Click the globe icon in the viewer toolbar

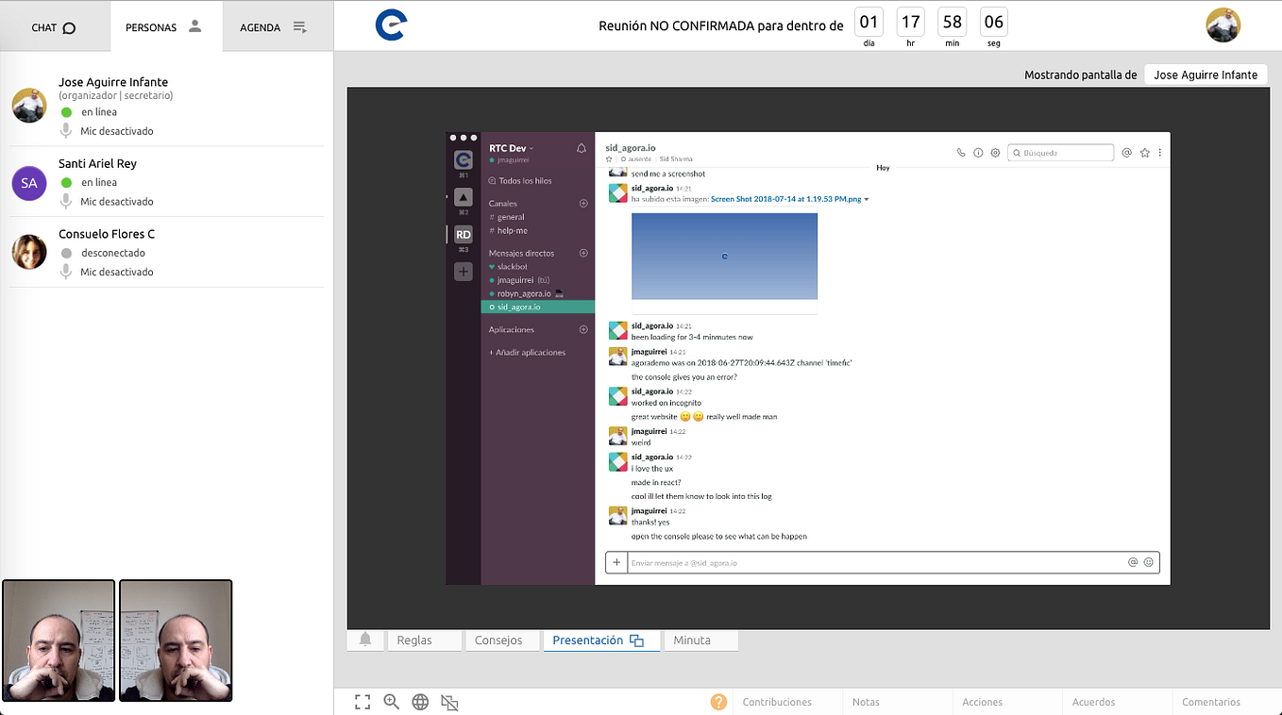tap(420, 702)
